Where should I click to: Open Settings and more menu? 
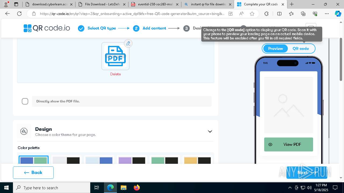pyautogui.click(x=327, y=14)
